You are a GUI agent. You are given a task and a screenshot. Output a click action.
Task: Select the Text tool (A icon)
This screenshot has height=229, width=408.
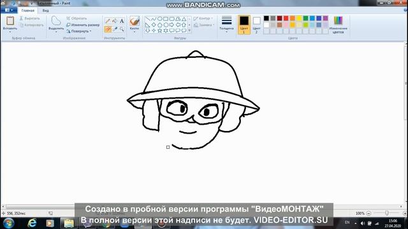(x=122, y=21)
